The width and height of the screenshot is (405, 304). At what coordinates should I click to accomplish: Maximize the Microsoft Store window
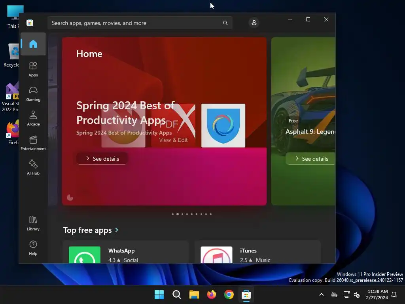308,19
